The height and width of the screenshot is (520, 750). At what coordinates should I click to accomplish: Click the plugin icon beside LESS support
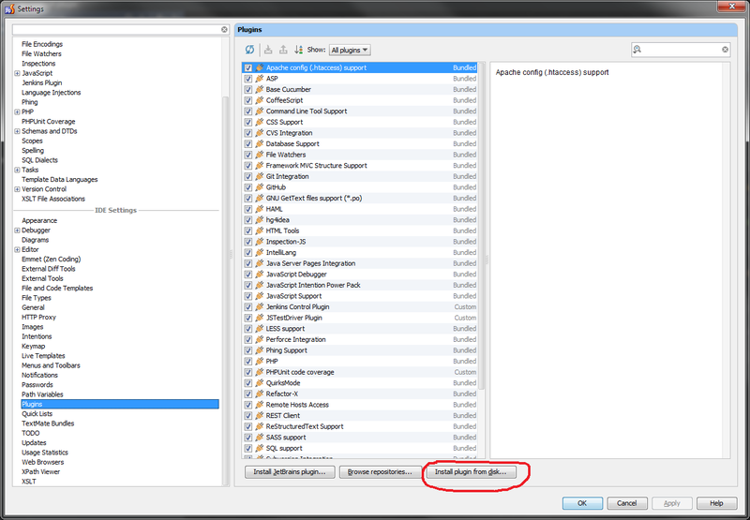tap(260, 328)
